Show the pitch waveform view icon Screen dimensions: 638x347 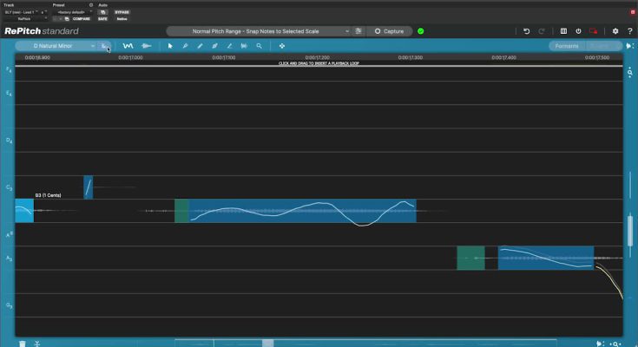coord(128,45)
